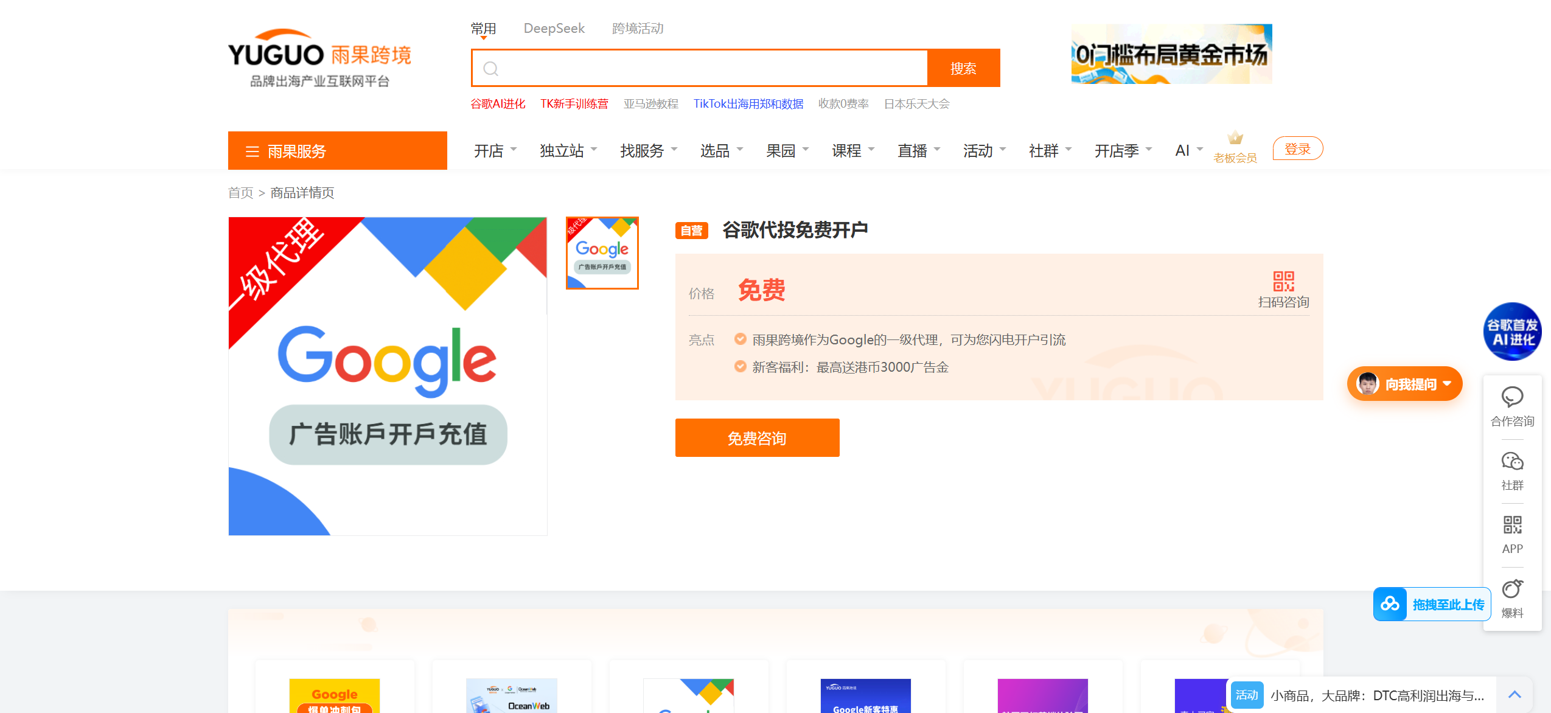Click the 登录 login button
Viewport: 1551px width, 713px height.
click(1298, 148)
